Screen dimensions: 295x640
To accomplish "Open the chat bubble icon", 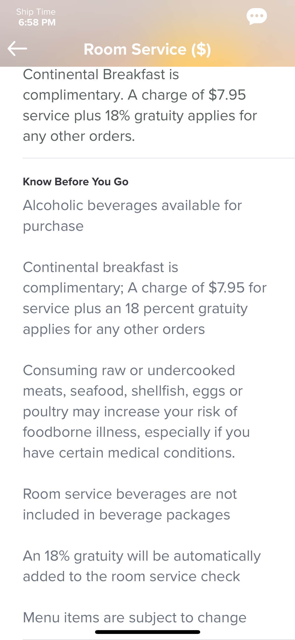I will click(257, 16).
